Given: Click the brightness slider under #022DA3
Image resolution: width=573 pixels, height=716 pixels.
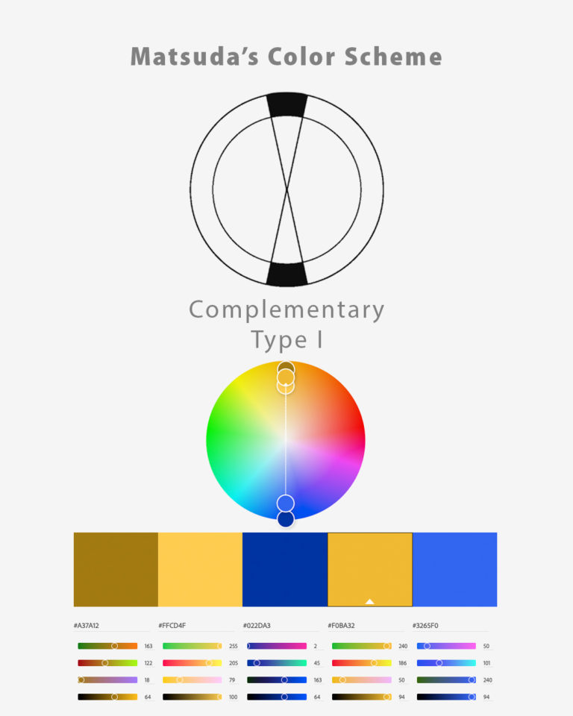Looking at the screenshot, I should click(277, 697).
